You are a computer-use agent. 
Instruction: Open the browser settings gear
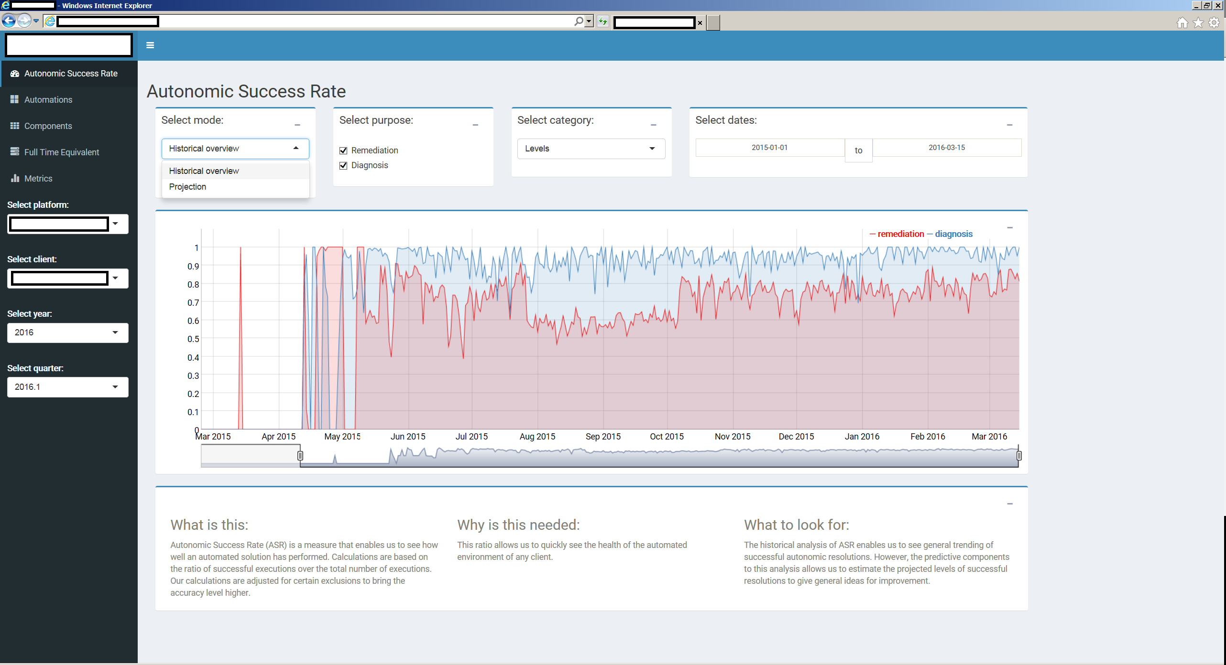[1214, 23]
